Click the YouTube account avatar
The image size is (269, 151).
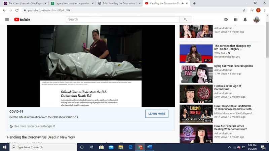(x=257, y=19)
